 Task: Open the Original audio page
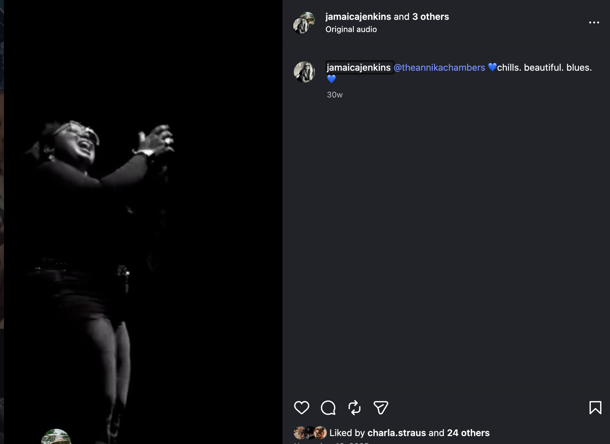(351, 29)
